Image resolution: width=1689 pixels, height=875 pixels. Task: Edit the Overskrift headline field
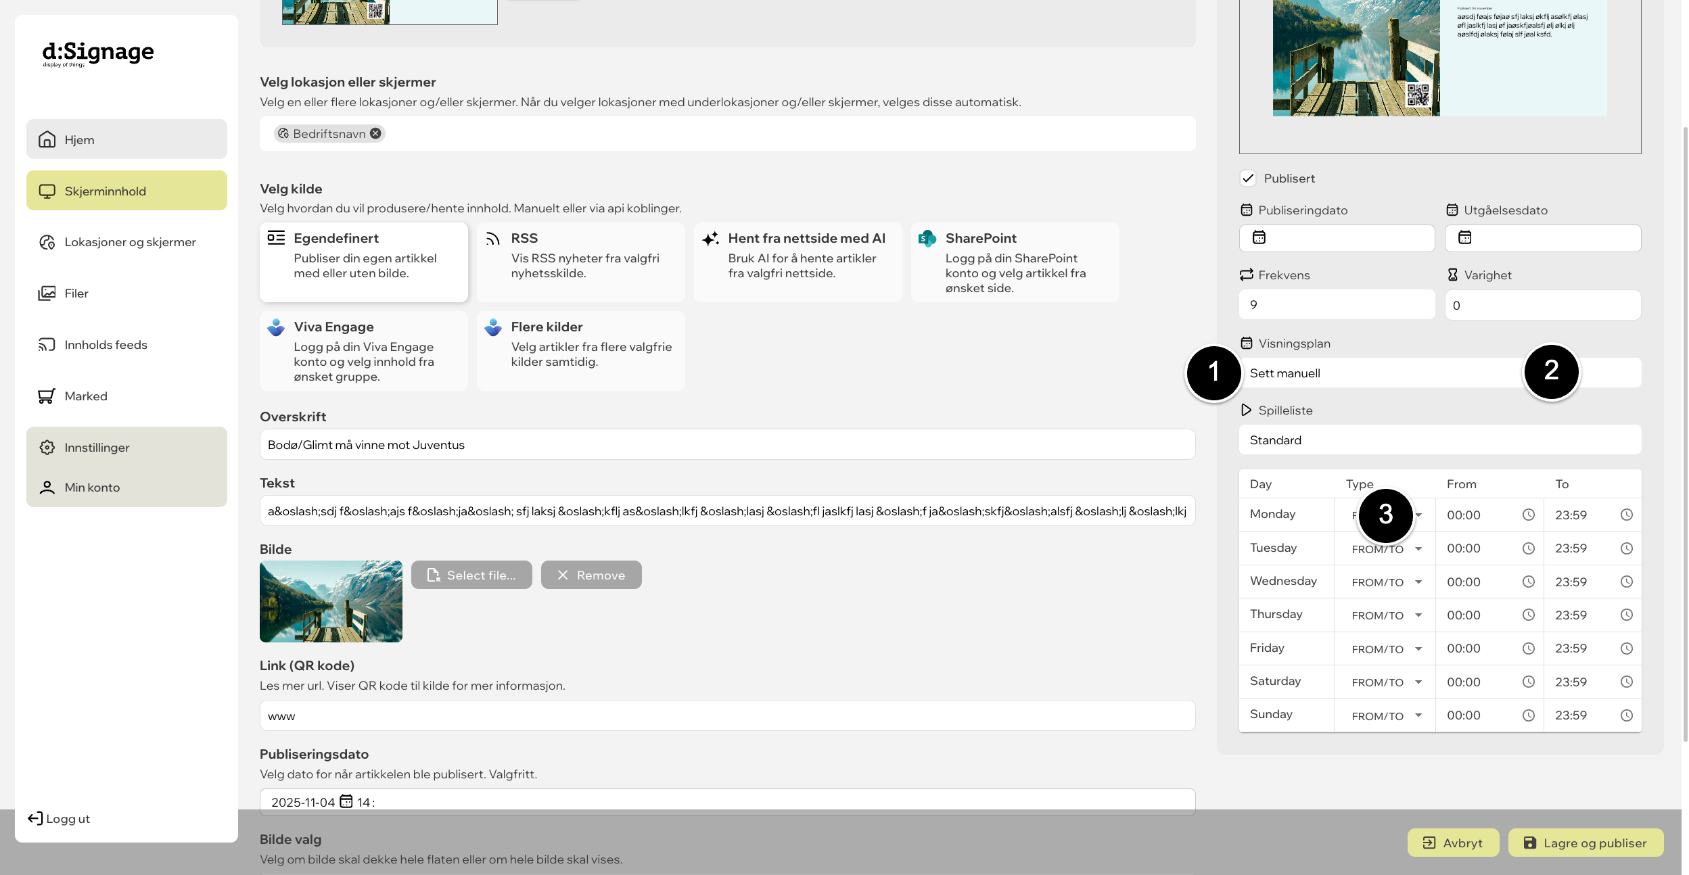(728, 444)
